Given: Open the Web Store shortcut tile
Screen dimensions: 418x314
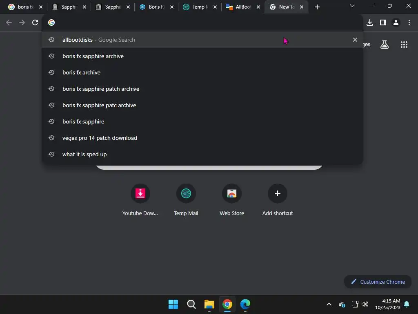Looking at the screenshot, I should (x=232, y=200).
